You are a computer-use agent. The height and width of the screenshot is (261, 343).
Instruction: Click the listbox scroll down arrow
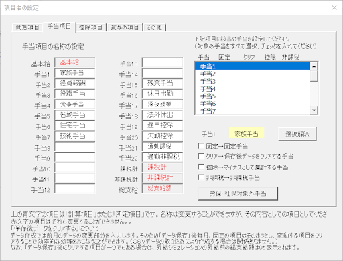314,110
